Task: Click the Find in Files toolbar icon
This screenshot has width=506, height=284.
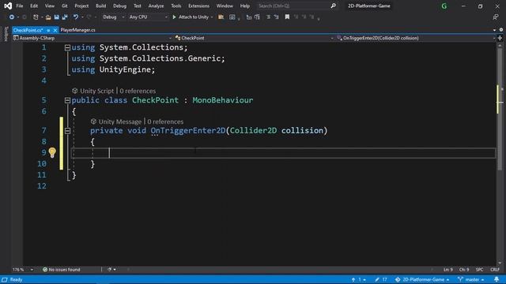Action: (221, 17)
